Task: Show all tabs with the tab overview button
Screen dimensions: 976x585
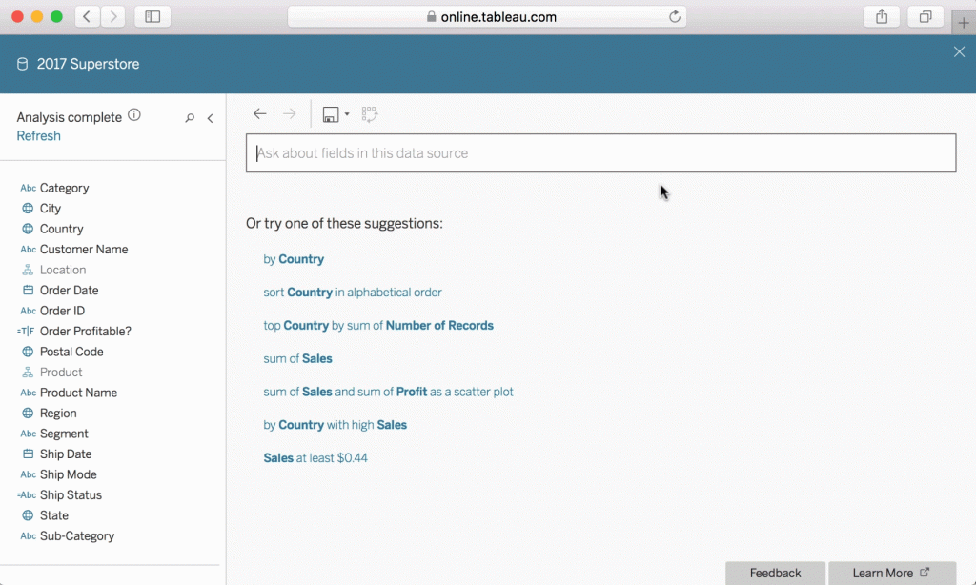Action: (925, 17)
